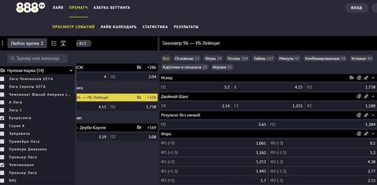377x185 pixels.
Task: Open the ПРЕМАТЧ section
Action: click(78, 8)
